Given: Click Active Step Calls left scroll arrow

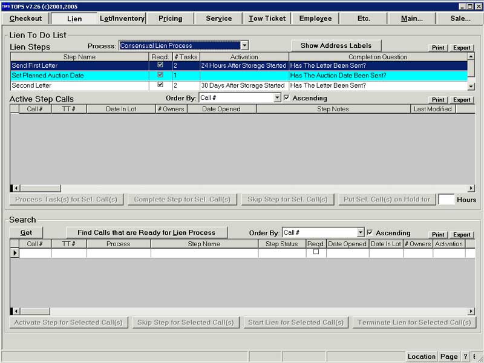Looking at the screenshot, I should coord(16,188).
